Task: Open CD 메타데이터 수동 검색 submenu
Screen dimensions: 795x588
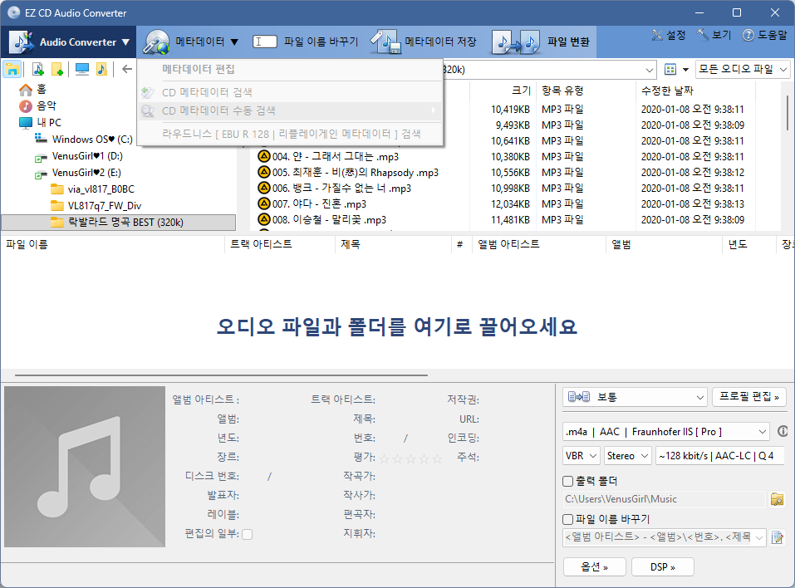Action: (x=289, y=110)
